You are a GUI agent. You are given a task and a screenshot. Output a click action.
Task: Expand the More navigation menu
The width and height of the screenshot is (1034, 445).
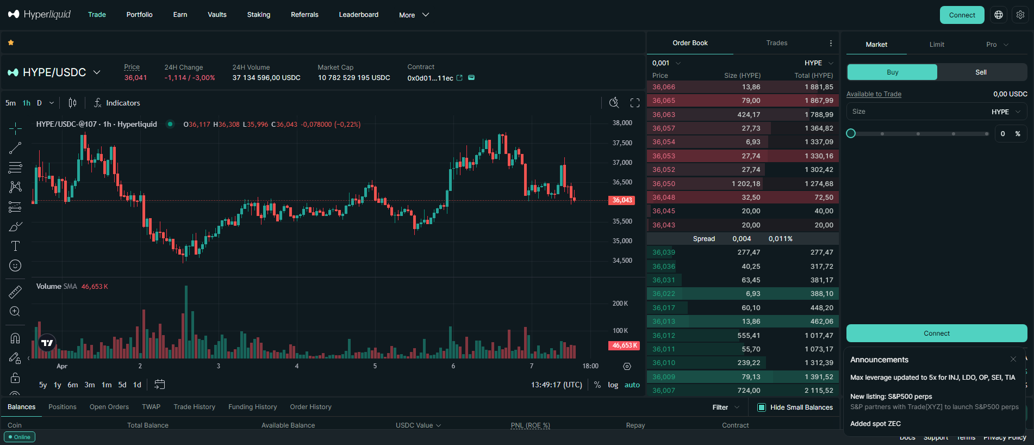pos(414,15)
